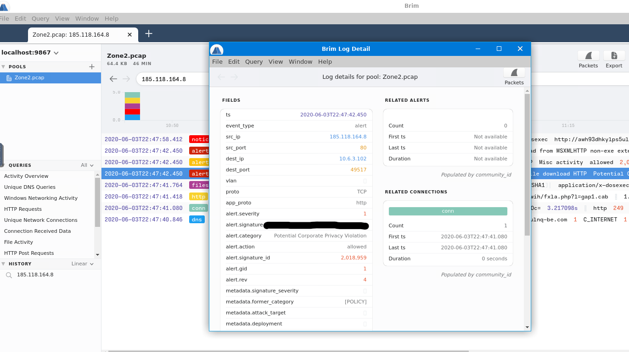Run the Unique DNS Queries query
Viewport: 629px width, 352px height.
[x=30, y=187]
